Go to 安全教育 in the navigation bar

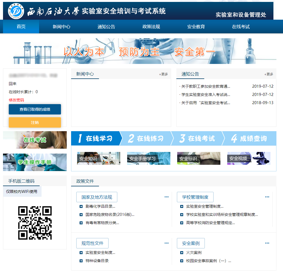tap(196, 27)
